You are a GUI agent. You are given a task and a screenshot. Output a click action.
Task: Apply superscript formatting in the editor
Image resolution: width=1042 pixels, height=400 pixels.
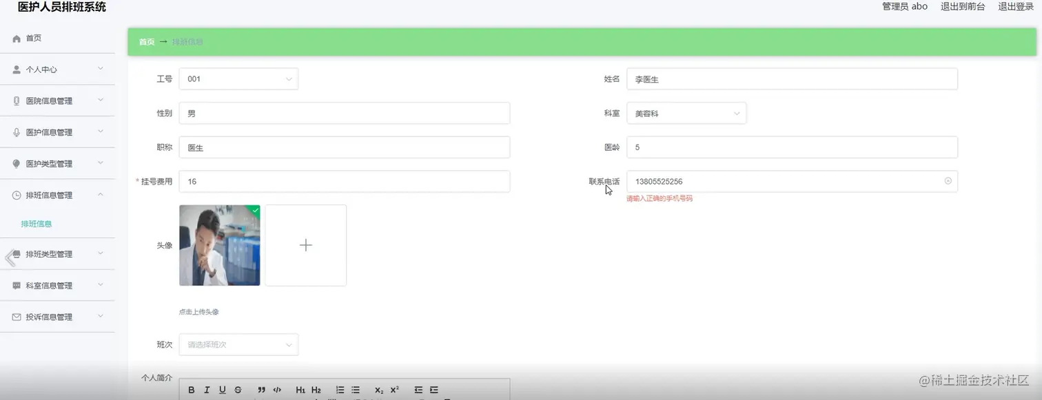pyautogui.click(x=394, y=390)
